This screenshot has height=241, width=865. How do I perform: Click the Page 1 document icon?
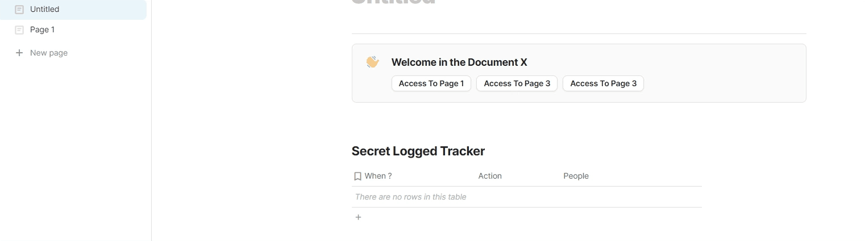pyautogui.click(x=19, y=30)
